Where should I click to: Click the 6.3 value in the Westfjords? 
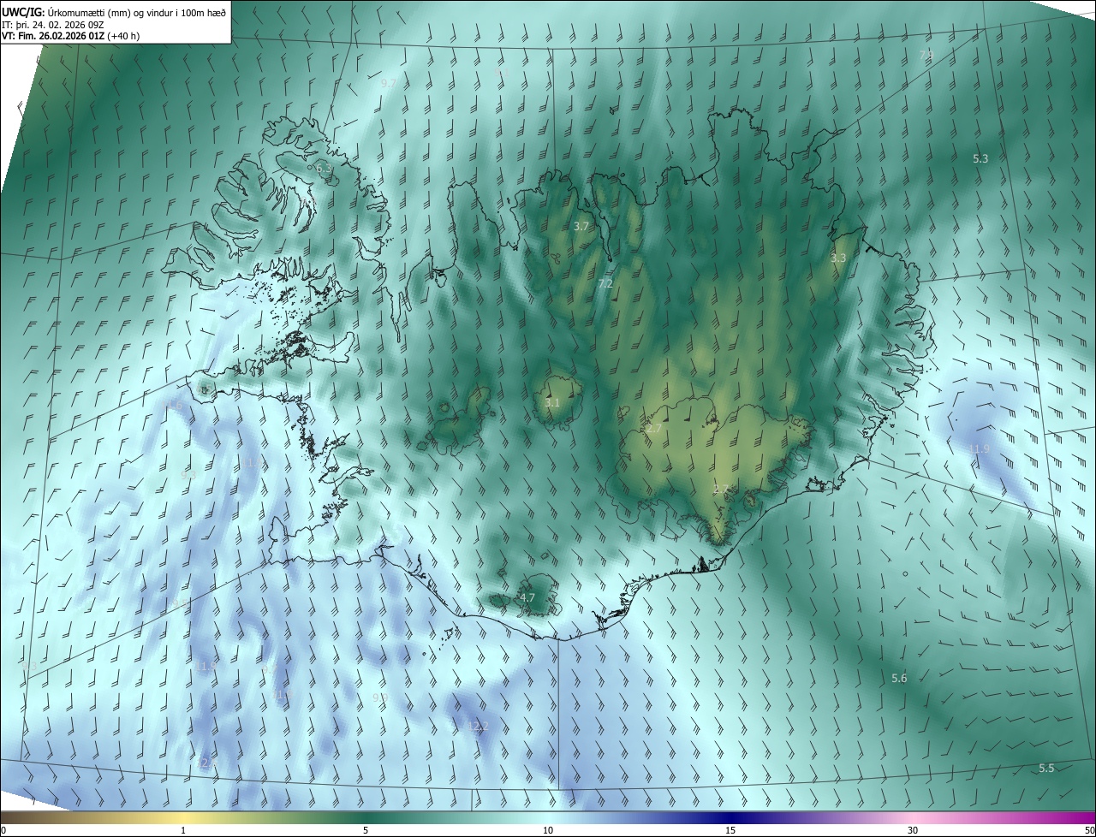tap(323, 169)
